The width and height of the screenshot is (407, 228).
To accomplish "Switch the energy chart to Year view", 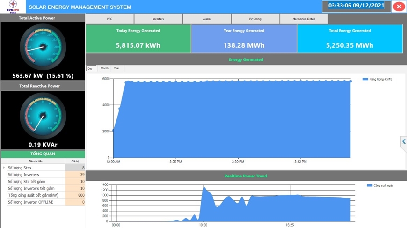I will (x=116, y=68).
